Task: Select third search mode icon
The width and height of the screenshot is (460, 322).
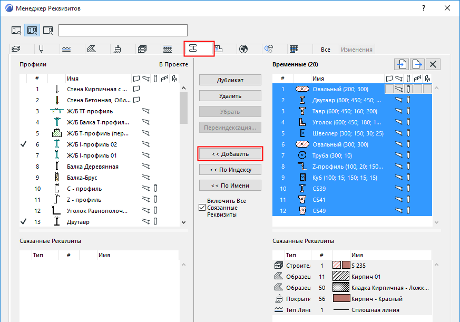Action: [48, 30]
